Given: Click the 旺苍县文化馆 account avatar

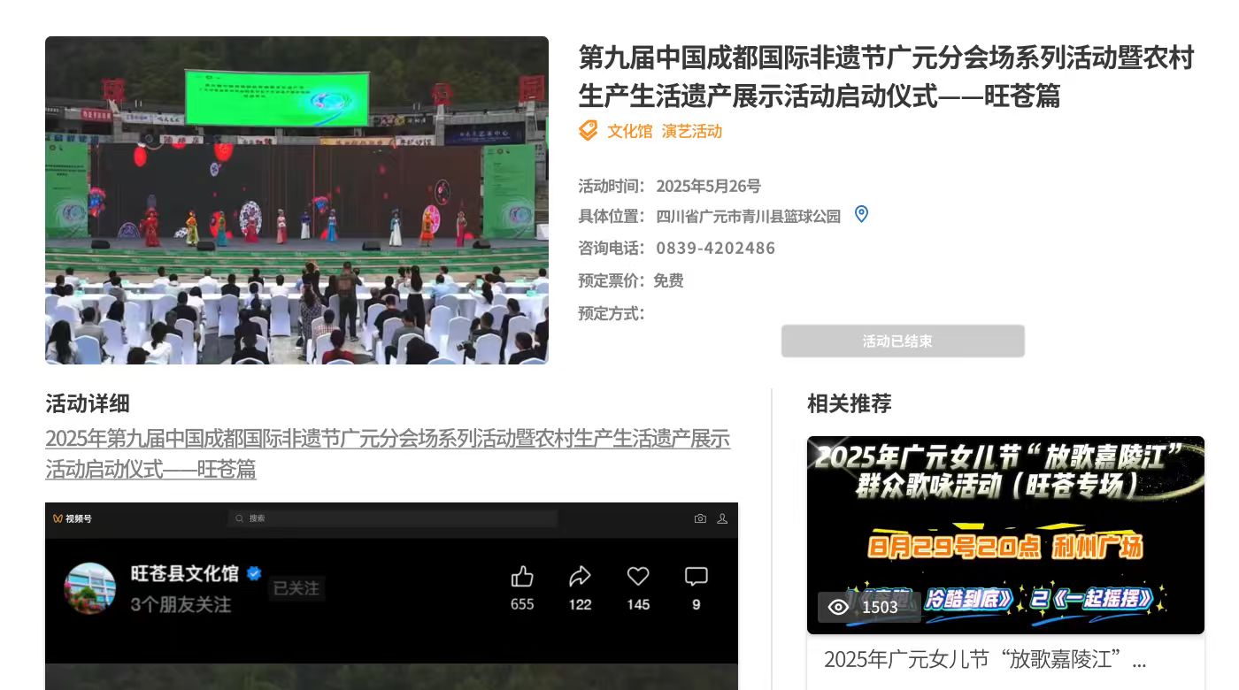Looking at the screenshot, I should coord(89,588).
